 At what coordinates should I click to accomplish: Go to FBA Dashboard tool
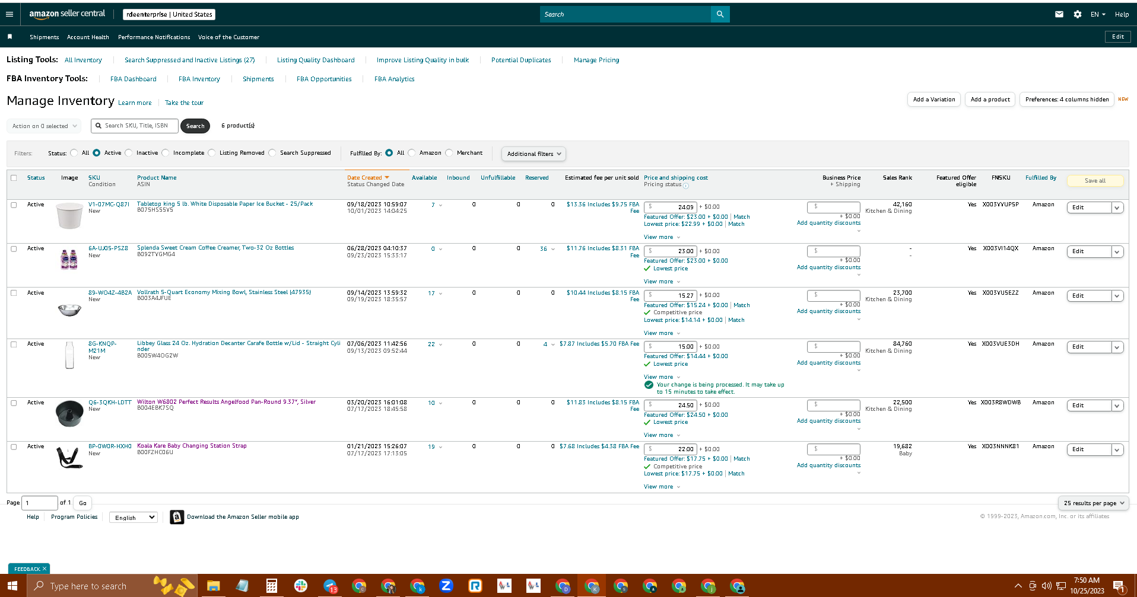(x=134, y=79)
